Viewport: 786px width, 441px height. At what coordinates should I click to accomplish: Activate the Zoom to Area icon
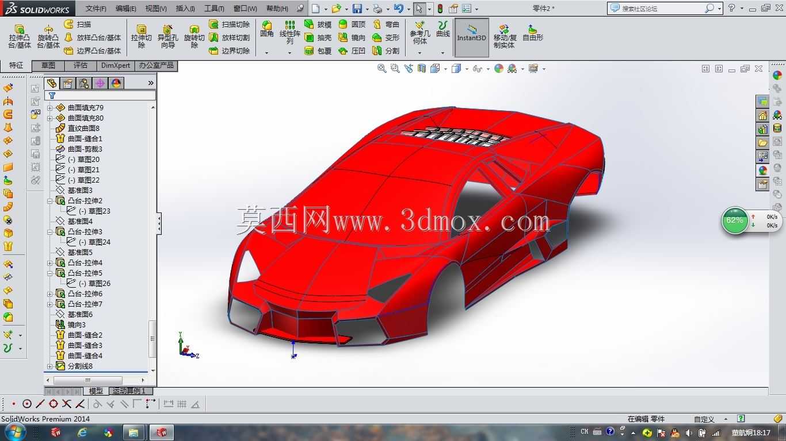[395, 68]
